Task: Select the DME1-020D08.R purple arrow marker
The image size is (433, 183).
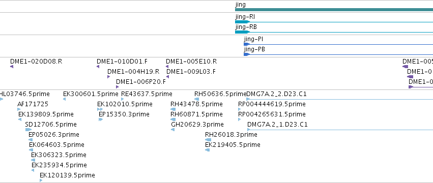Action: 12,67
